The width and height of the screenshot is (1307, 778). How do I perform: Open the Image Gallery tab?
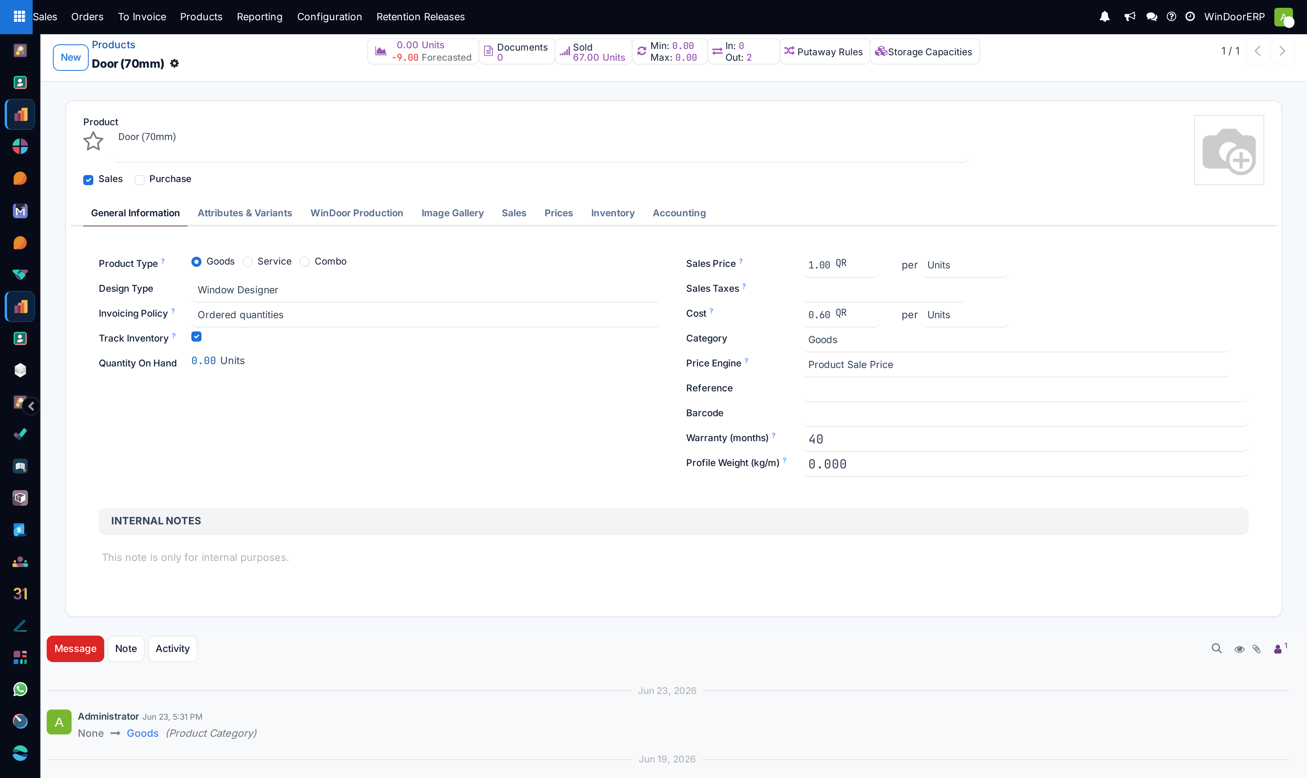coord(452,213)
